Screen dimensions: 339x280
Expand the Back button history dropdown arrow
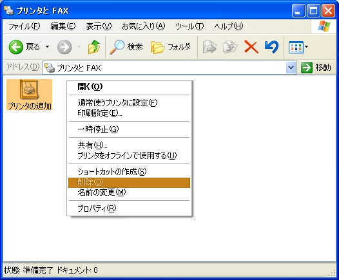(47, 46)
